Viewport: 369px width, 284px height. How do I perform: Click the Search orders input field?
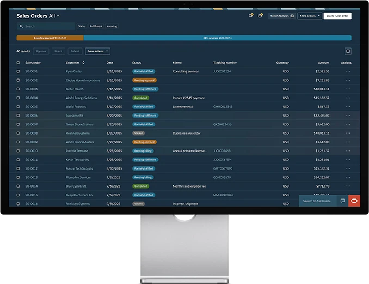point(48,26)
